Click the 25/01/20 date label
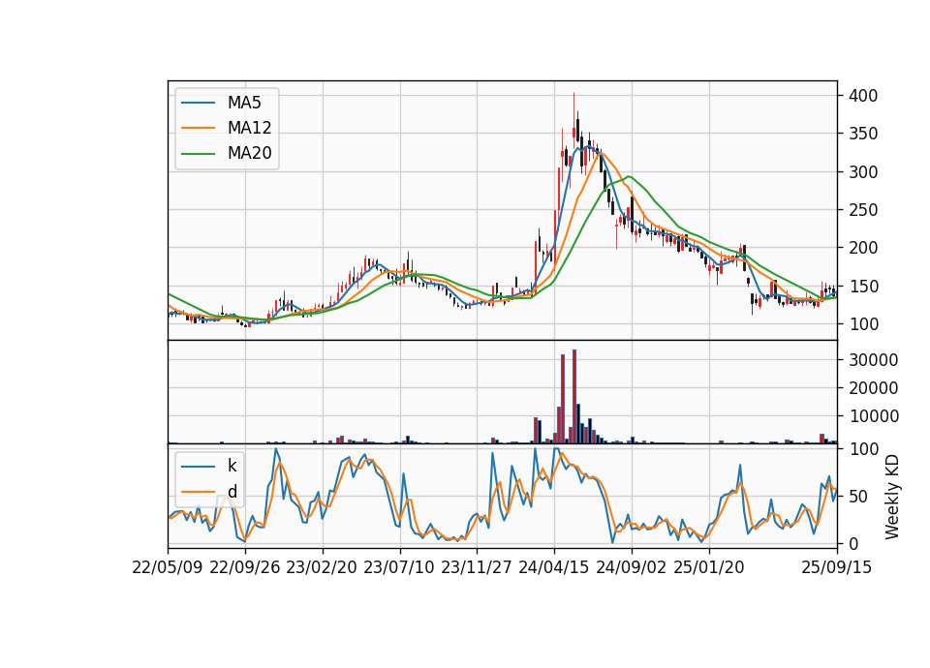Viewport: 930px width, 668px height. pyautogui.click(x=709, y=567)
